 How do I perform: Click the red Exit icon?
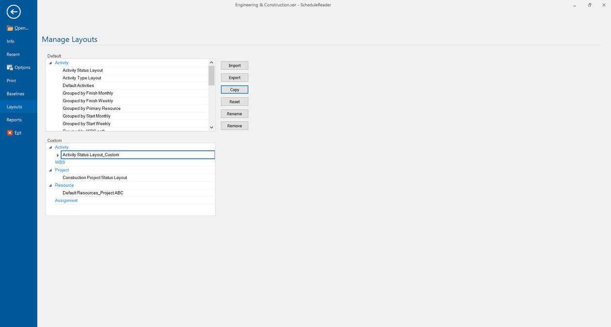point(10,133)
